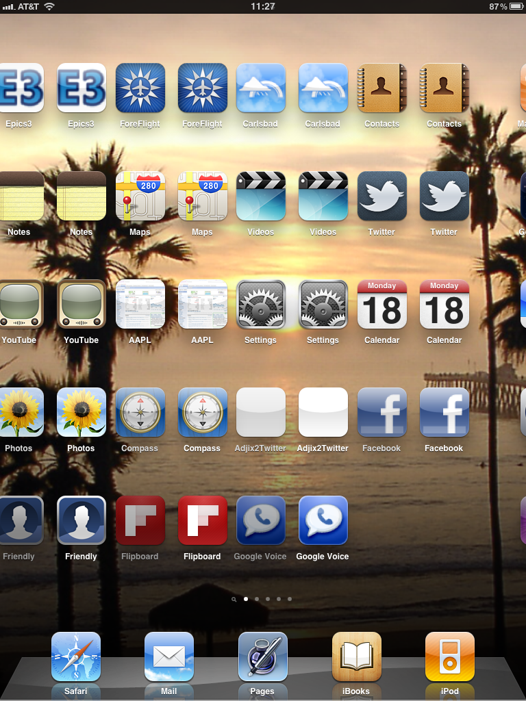This screenshot has width=526, height=701.
Task: Open the Notes icon beside Maps
Action: click(x=82, y=196)
